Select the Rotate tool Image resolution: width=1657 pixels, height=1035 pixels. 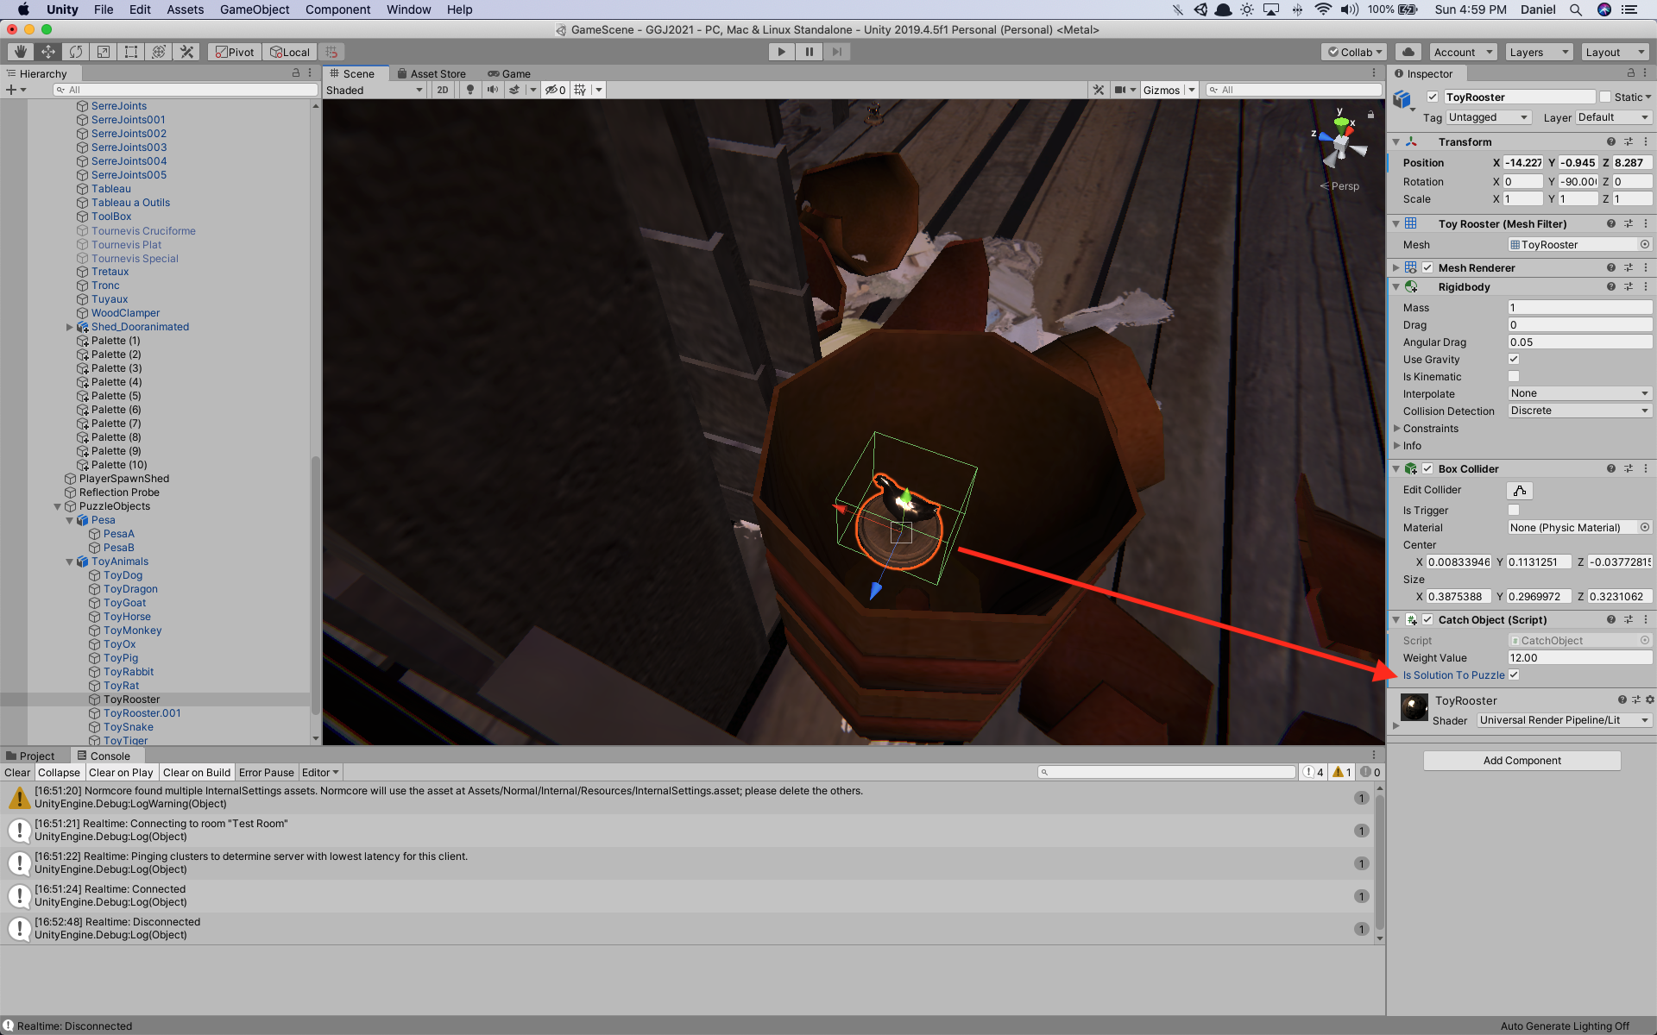[76, 52]
